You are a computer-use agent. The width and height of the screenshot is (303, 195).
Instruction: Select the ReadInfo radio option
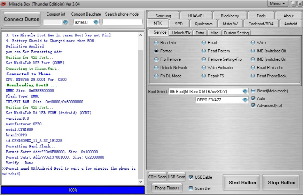pyautogui.click(x=156, y=43)
